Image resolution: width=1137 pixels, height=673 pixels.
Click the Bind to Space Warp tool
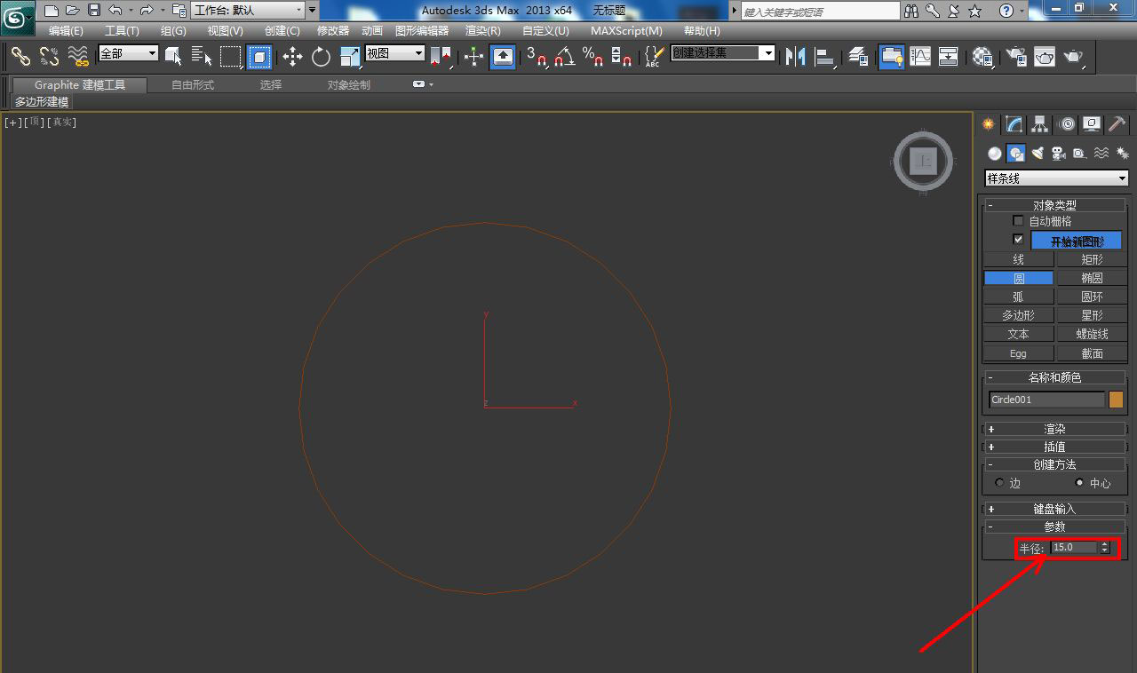[x=78, y=56]
